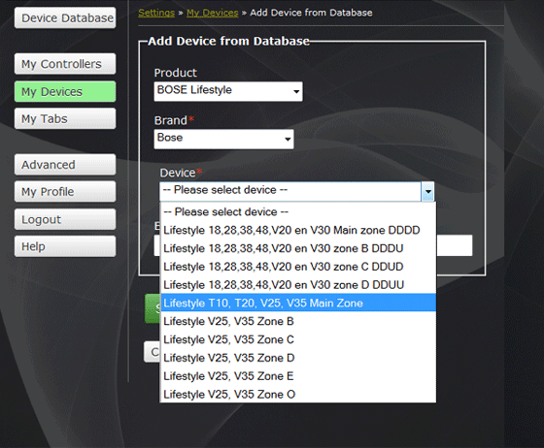Screen dimensions: 544x448
Task: Choose '-- Please select device --' list option
Action: (x=298, y=212)
